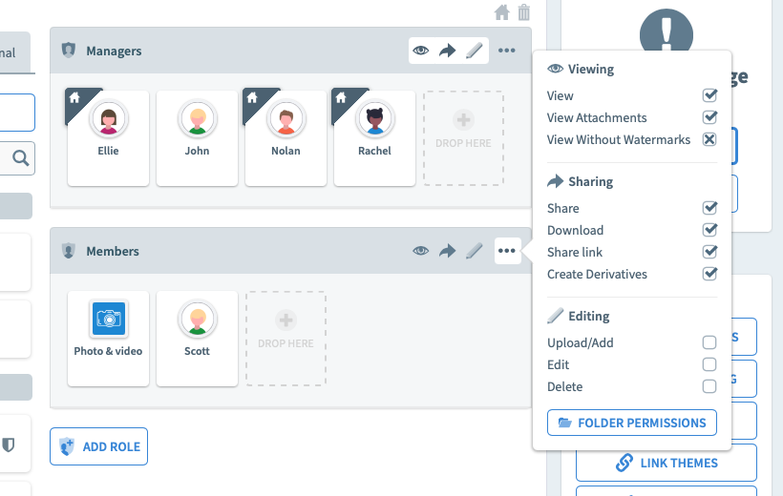The width and height of the screenshot is (783, 496).
Task: Click the Sharing section heading
Action: 591,181
